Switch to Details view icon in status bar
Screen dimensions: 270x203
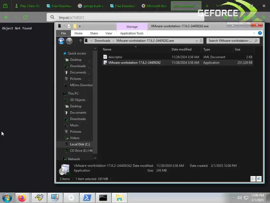pyautogui.click(x=253, y=179)
